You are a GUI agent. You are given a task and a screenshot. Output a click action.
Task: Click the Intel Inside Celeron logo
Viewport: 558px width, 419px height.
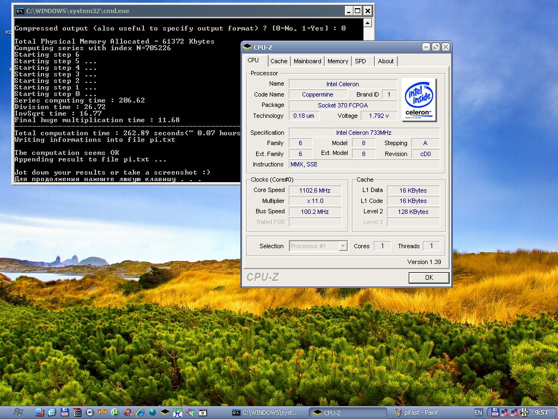pyautogui.click(x=418, y=100)
